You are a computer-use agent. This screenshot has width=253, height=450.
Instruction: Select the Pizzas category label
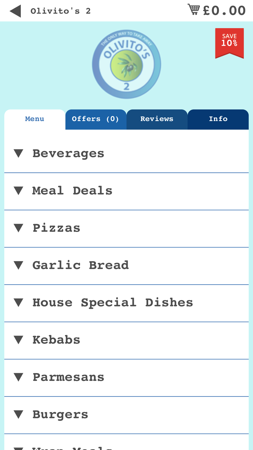(x=56, y=228)
